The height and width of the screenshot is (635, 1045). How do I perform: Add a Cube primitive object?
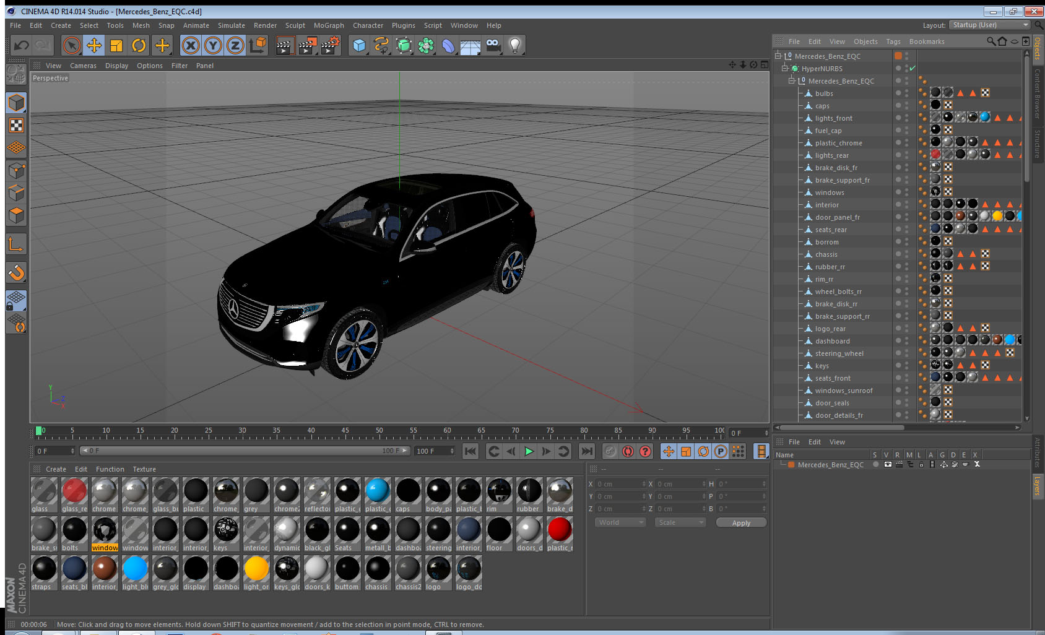[x=359, y=45]
